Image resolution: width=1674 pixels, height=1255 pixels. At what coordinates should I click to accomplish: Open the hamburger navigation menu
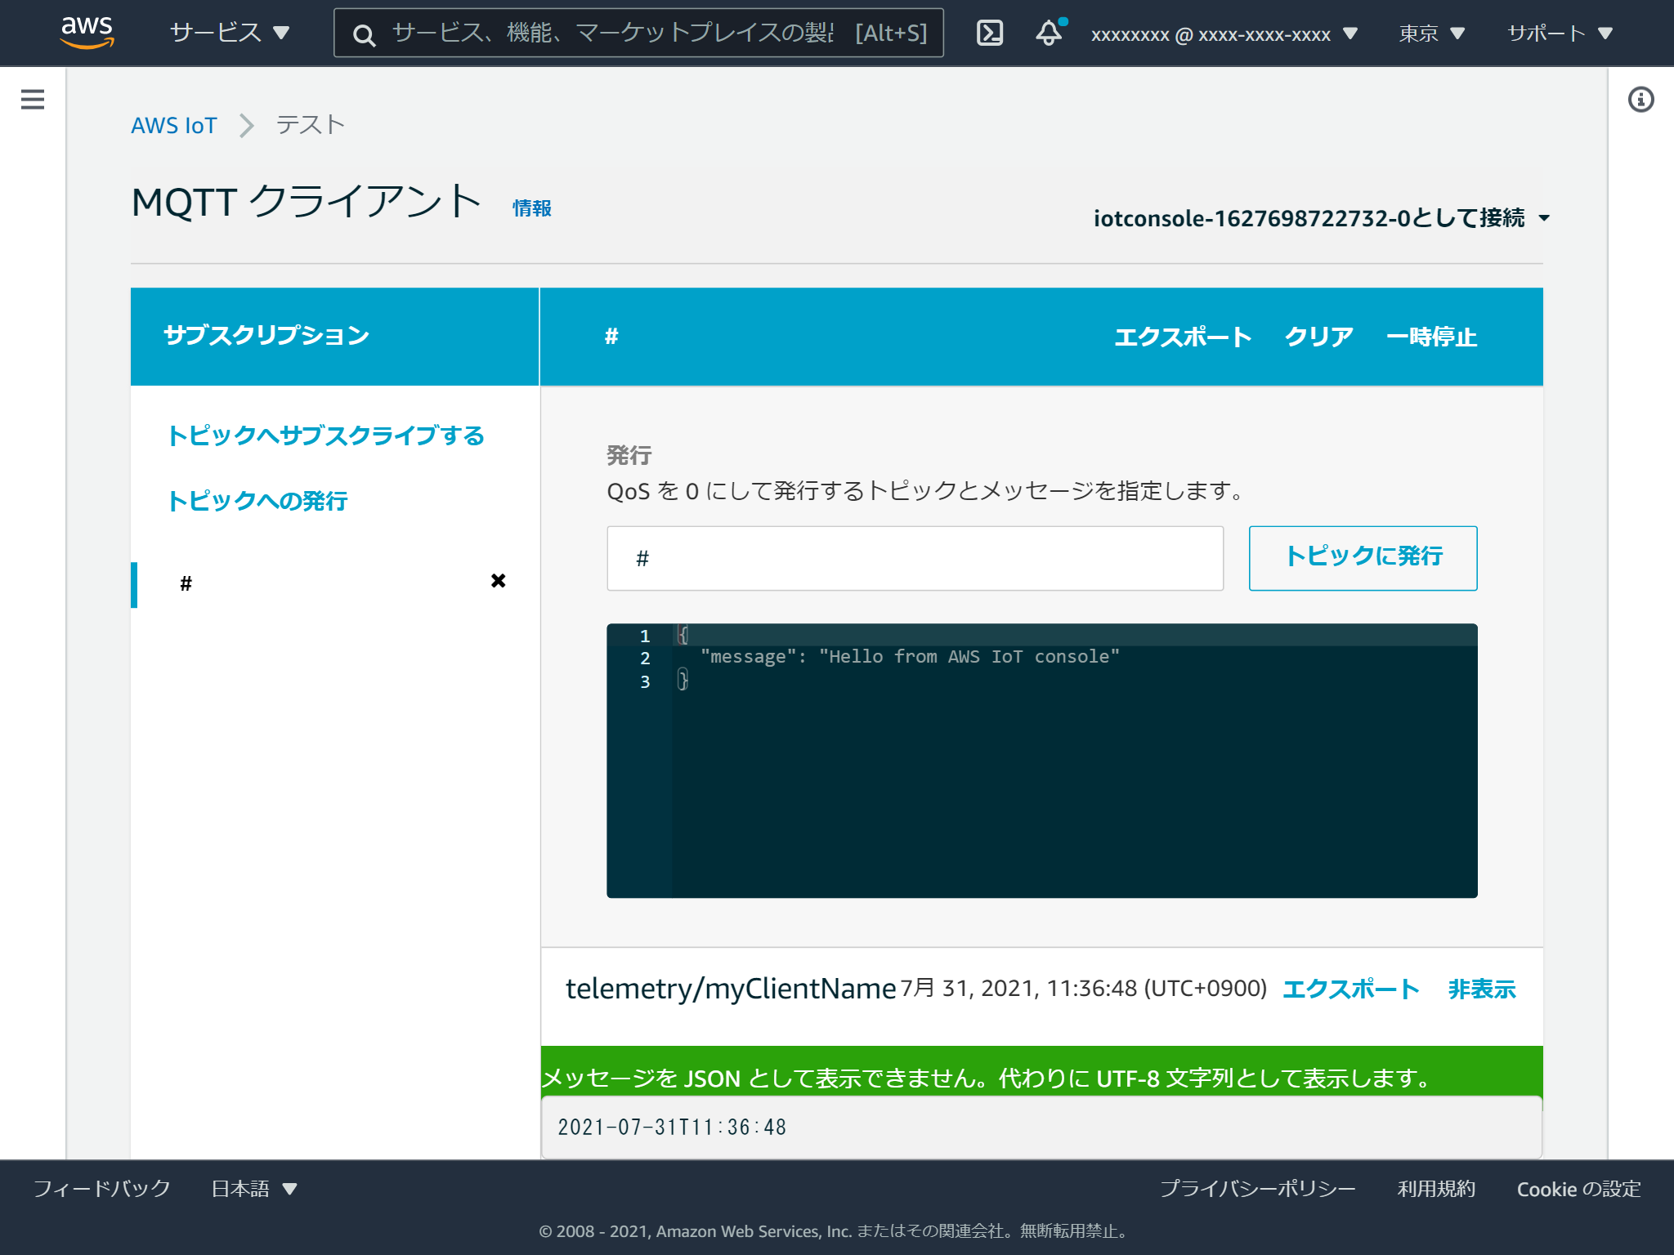[32, 99]
